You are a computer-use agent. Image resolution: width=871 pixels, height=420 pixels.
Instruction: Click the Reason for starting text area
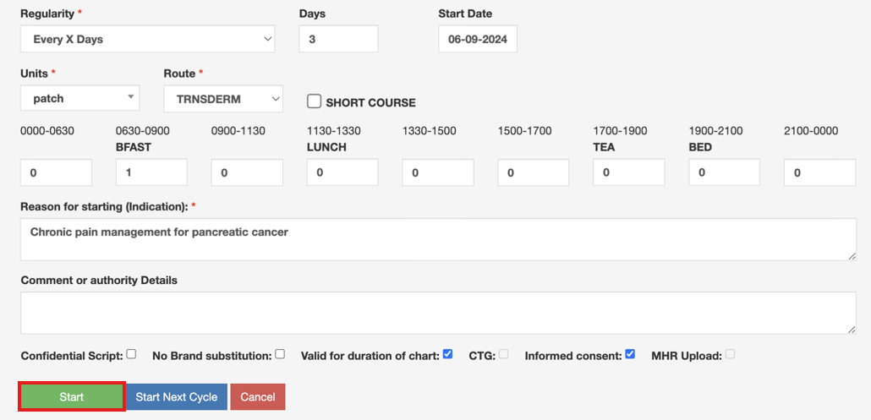(438, 239)
